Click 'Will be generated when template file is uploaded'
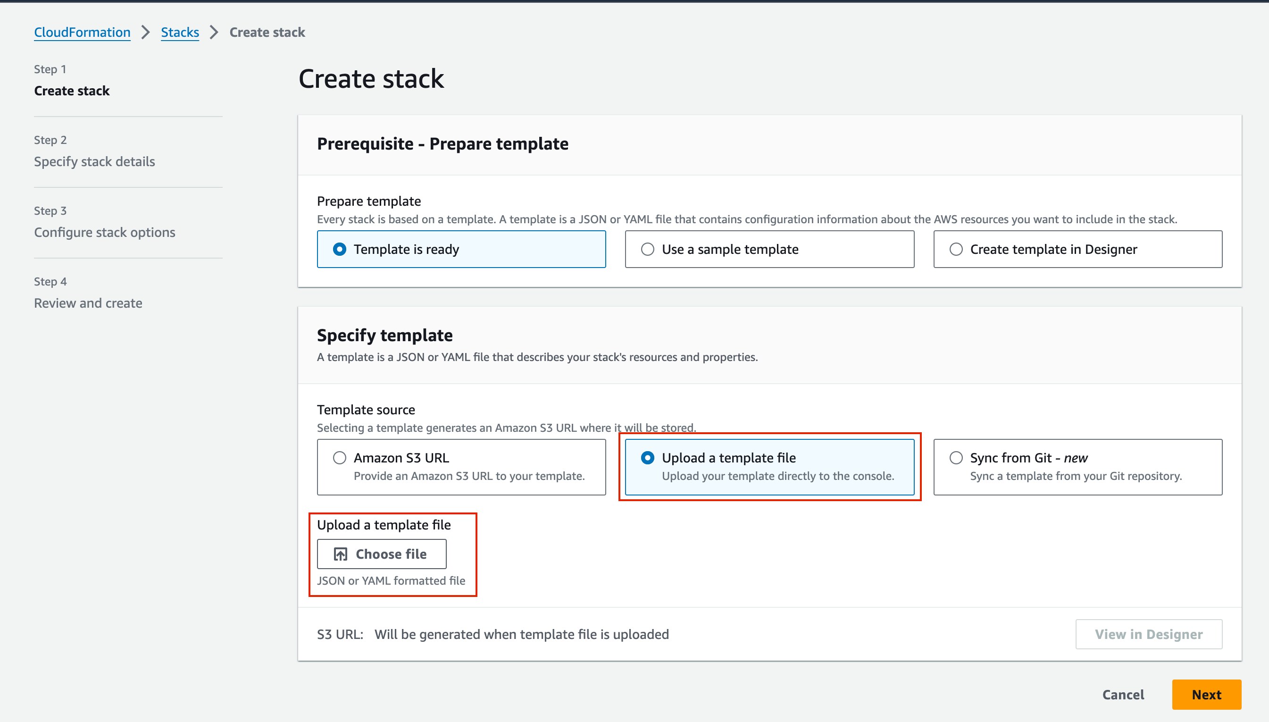The image size is (1269, 722). [x=521, y=634]
